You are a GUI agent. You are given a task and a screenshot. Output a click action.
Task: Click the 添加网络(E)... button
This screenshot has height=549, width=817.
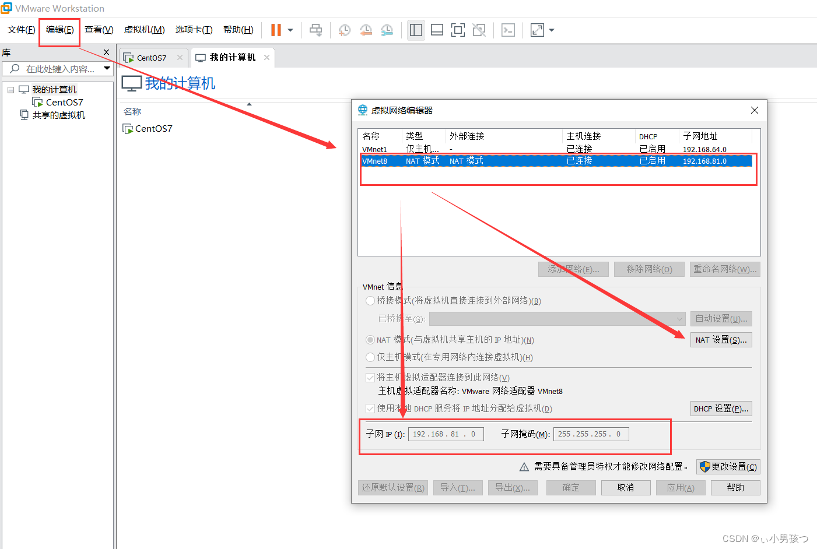(573, 269)
